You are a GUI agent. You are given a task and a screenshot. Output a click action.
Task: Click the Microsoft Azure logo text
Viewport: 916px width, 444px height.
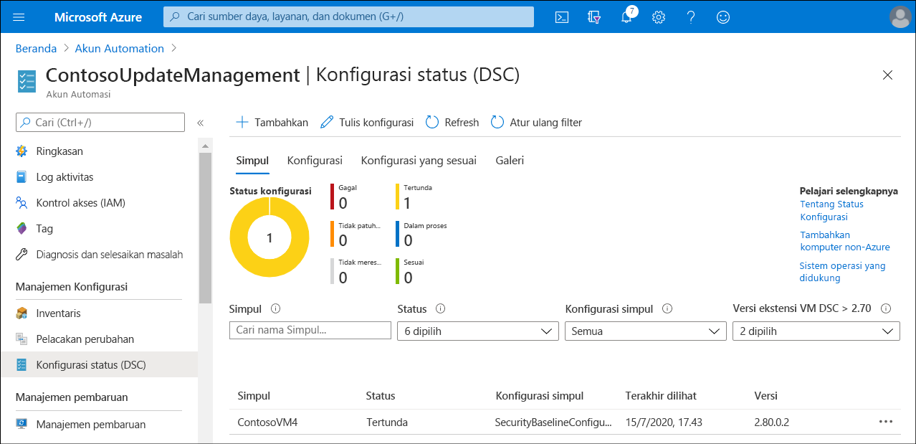(98, 17)
